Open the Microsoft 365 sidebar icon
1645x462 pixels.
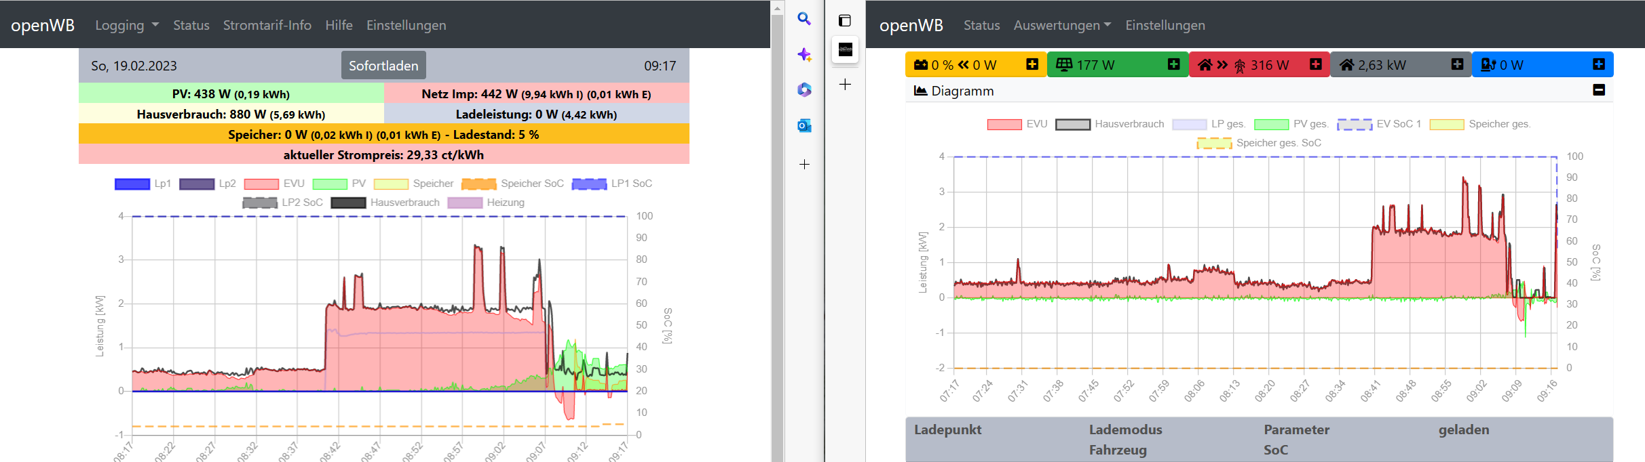pyautogui.click(x=804, y=90)
